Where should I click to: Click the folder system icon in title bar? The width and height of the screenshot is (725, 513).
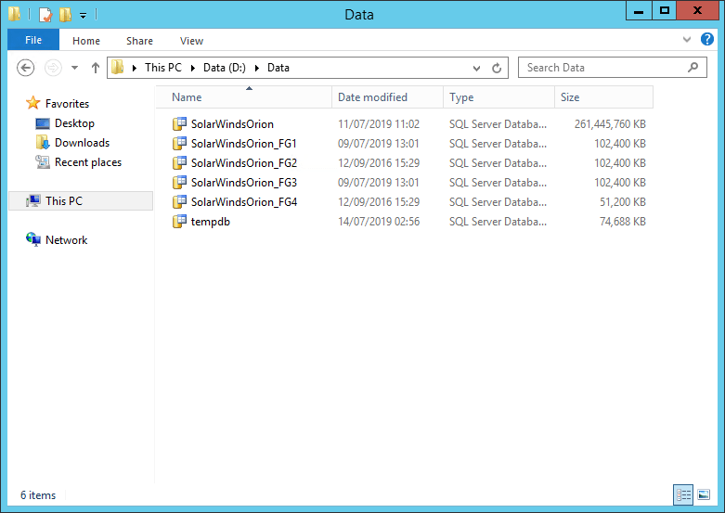pyautogui.click(x=14, y=14)
